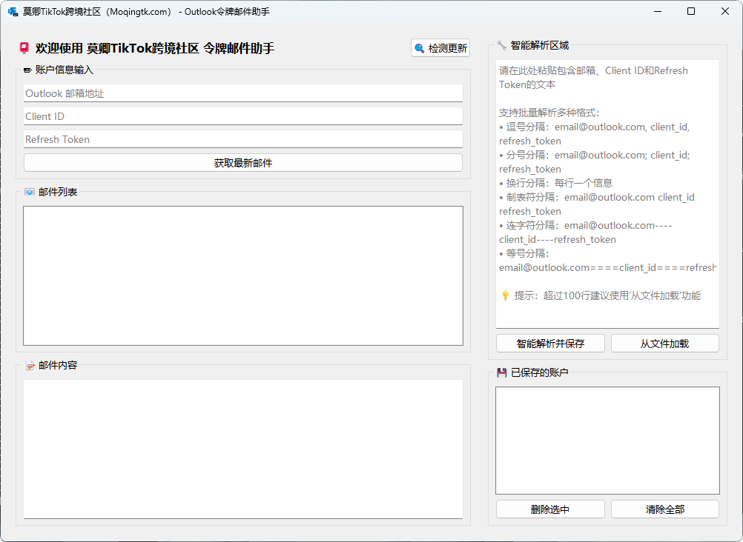Click the app icon in the title bar
Screen dimensions: 743x542
click(13, 12)
